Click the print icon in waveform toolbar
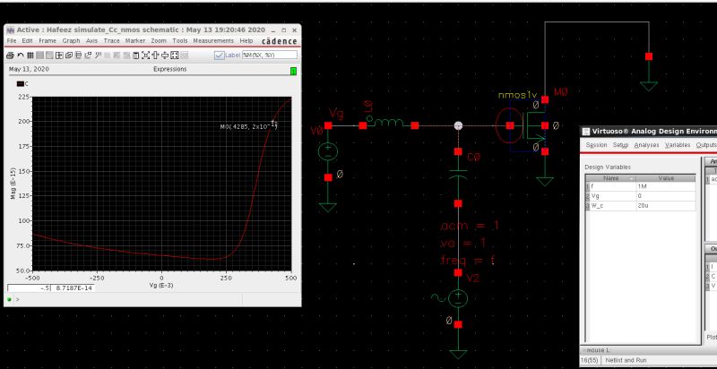 coord(10,56)
